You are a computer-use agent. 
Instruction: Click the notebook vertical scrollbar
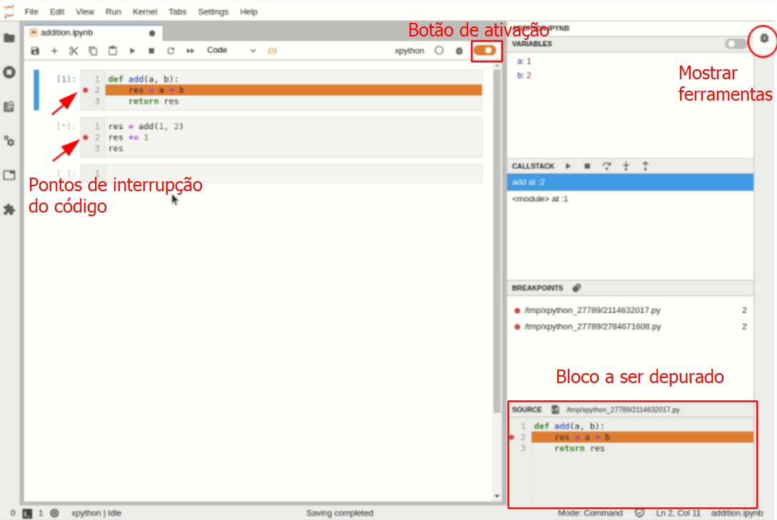point(497,240)
